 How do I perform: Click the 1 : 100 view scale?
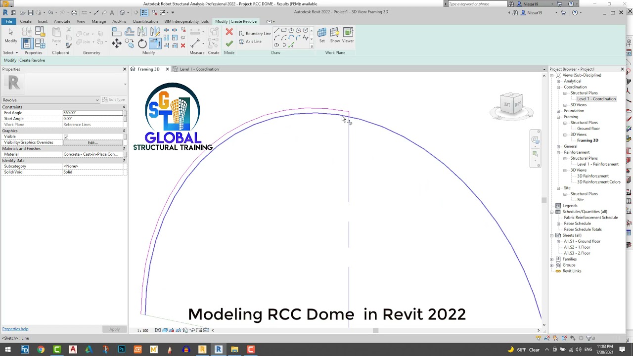[x=142, y=330]
